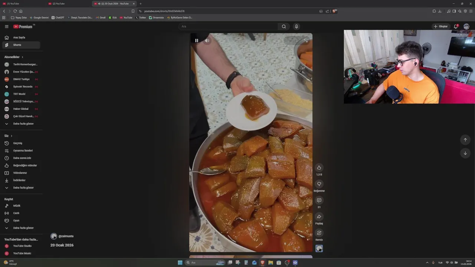Open Oynatma listeleri playlists
Screen dimensions: 475x267
point(21,151)
